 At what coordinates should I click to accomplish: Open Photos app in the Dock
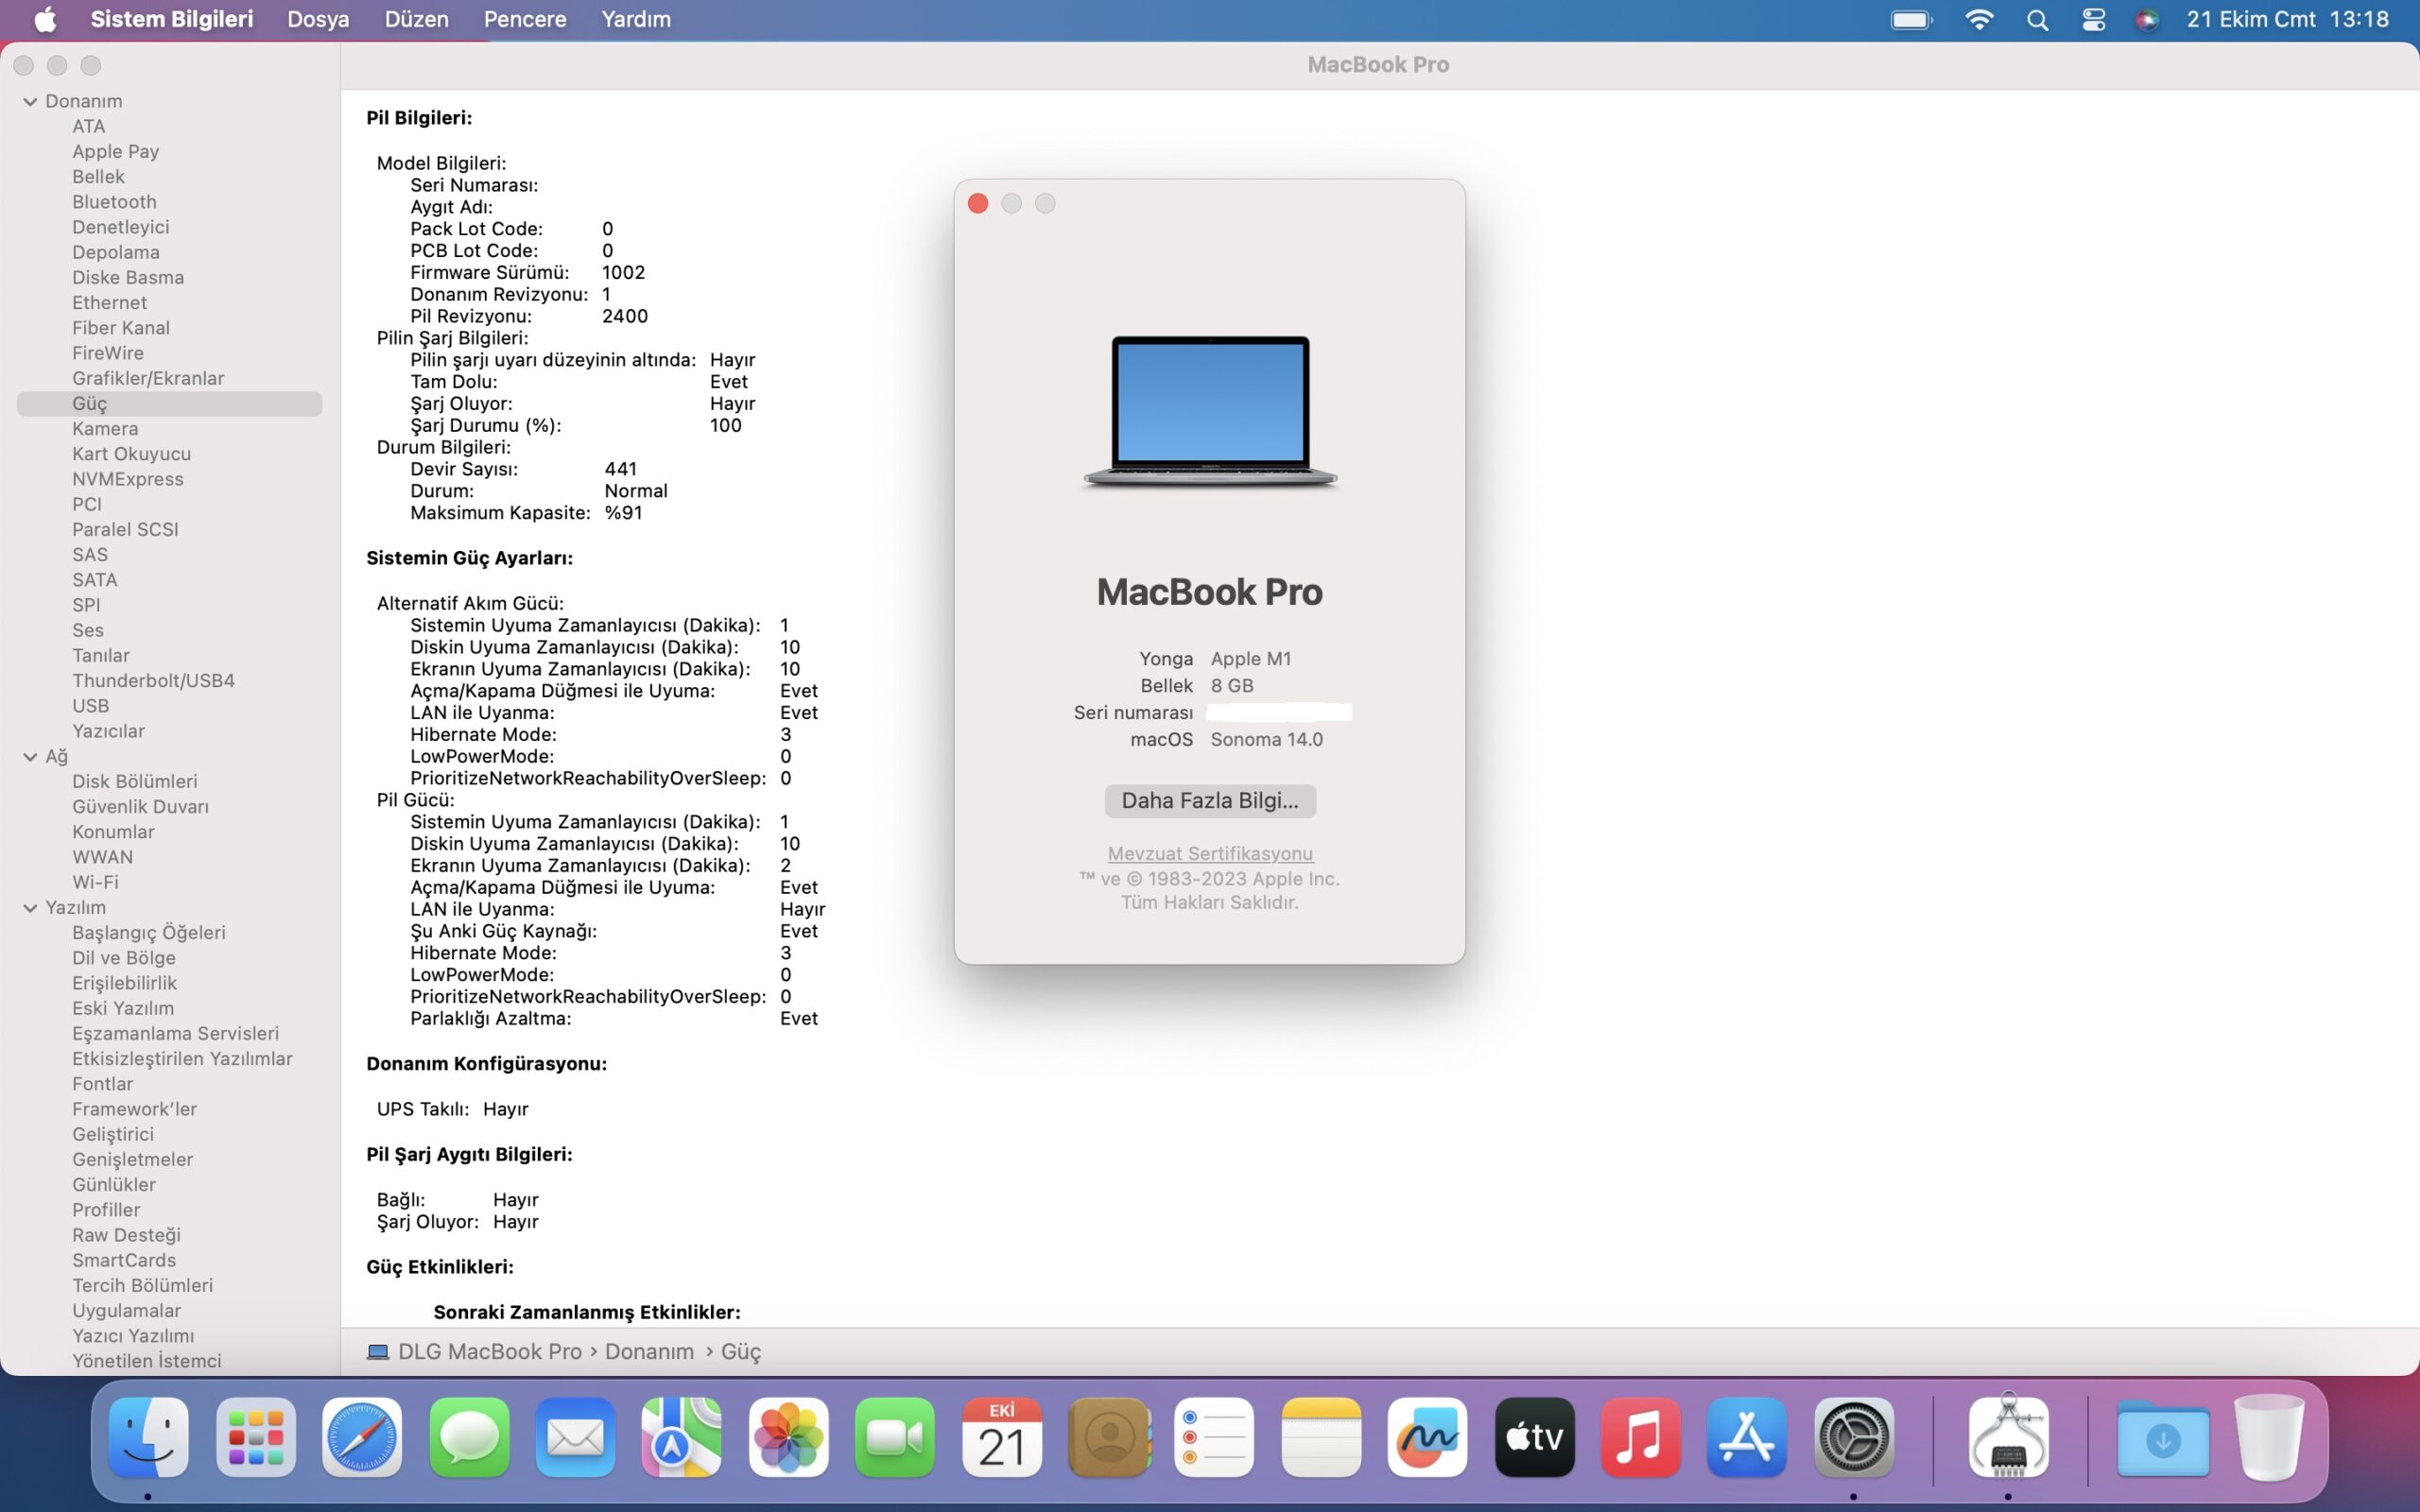click(x=789, y=1438)
